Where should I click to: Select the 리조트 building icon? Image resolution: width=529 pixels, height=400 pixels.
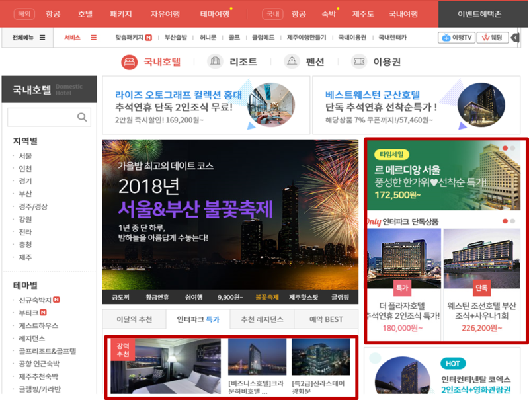[x=215, y=61]
